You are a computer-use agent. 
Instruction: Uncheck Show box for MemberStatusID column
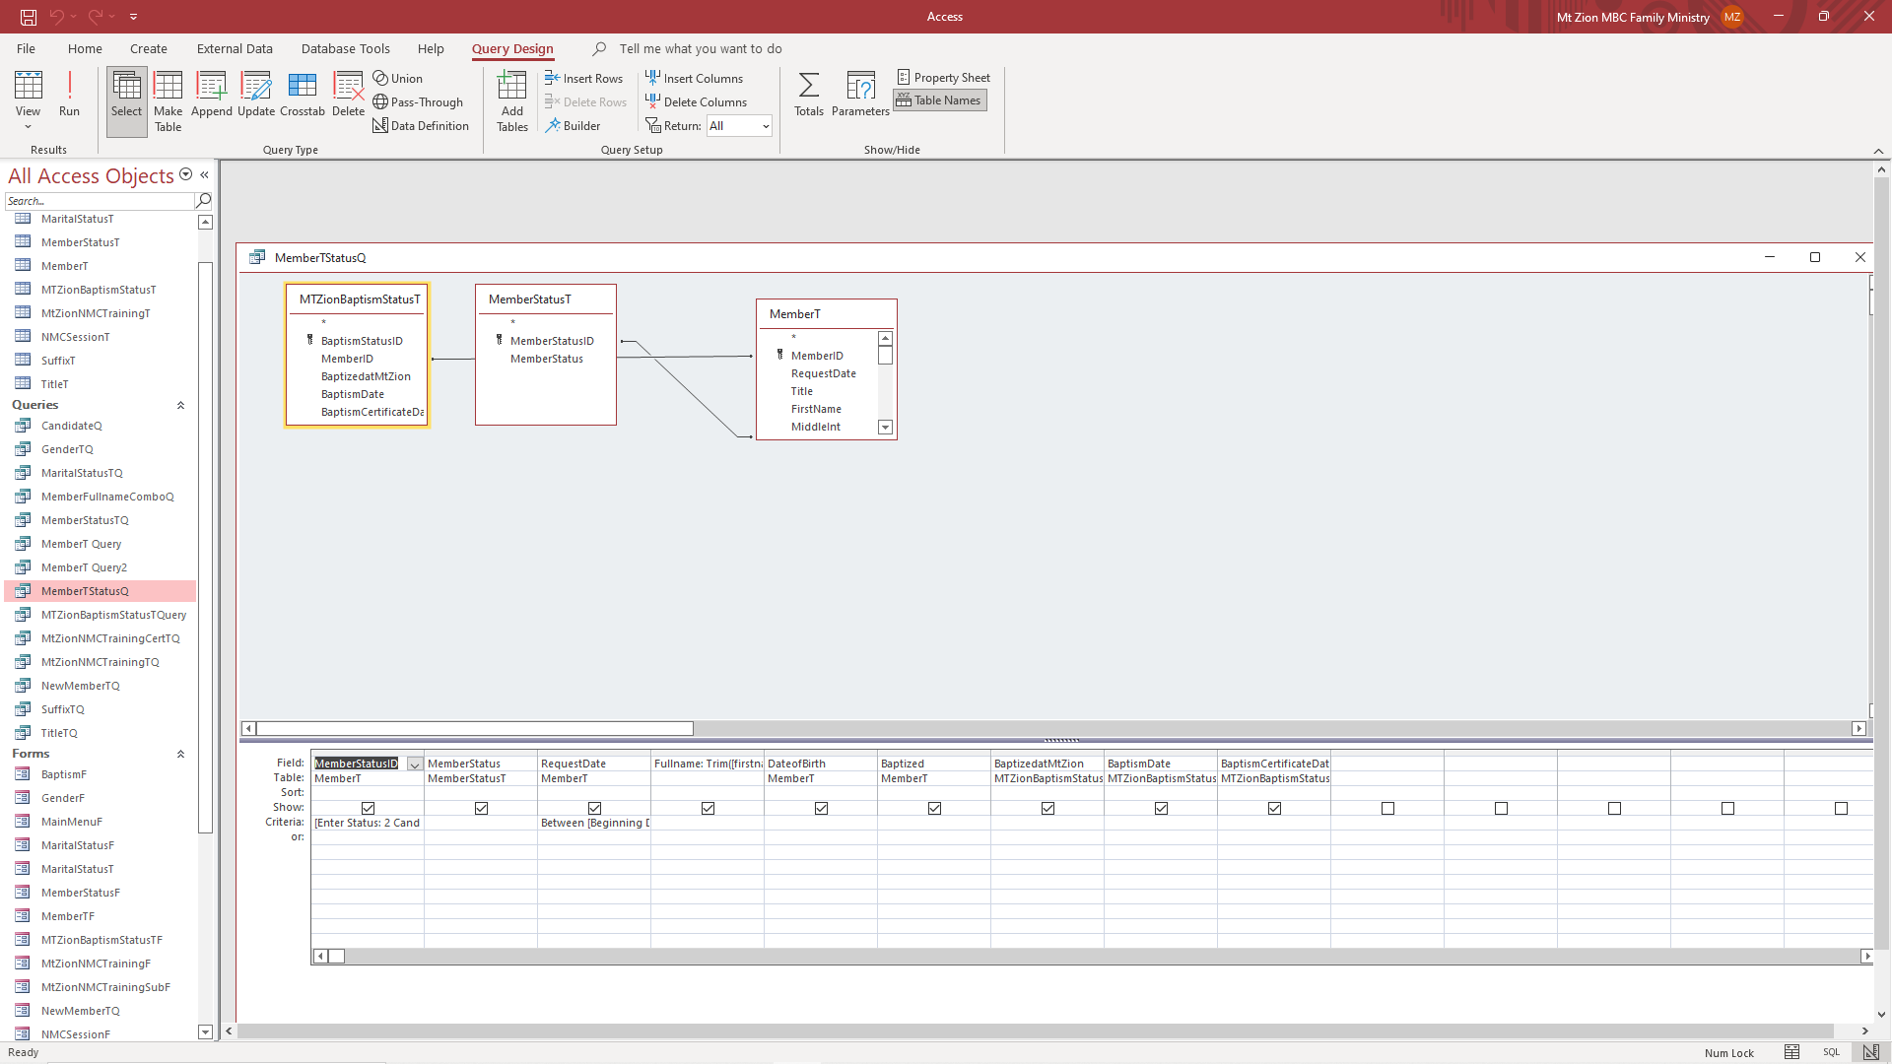pyautogui.click(x=368, y=808)
